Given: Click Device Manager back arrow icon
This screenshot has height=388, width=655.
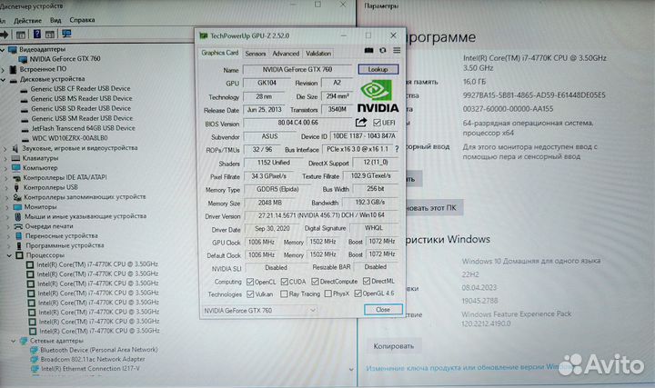Looking at the screenshot, I should [5, 35].
